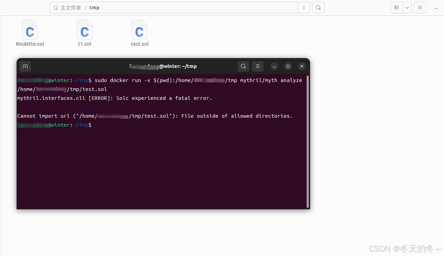Click the 'File outside of allowed directories' text
The image size is (444, 256).
point(237,116)
